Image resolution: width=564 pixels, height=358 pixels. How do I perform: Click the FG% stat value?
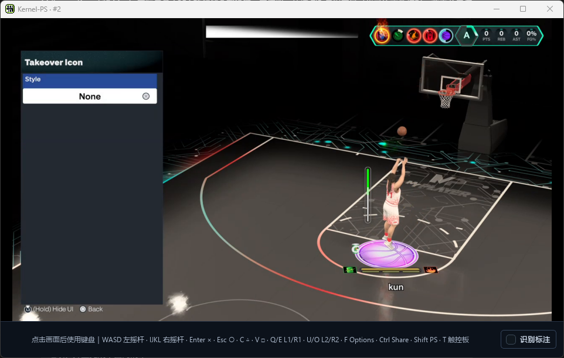point(532,33)
